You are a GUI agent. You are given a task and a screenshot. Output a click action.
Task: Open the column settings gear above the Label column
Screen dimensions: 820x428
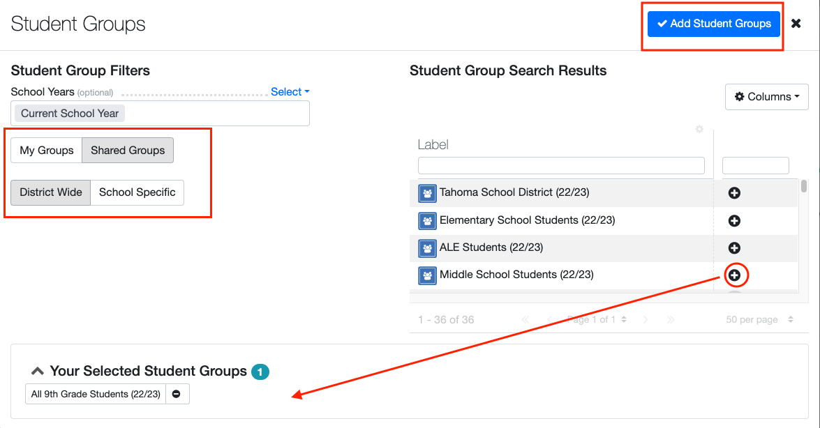(699, 130)
